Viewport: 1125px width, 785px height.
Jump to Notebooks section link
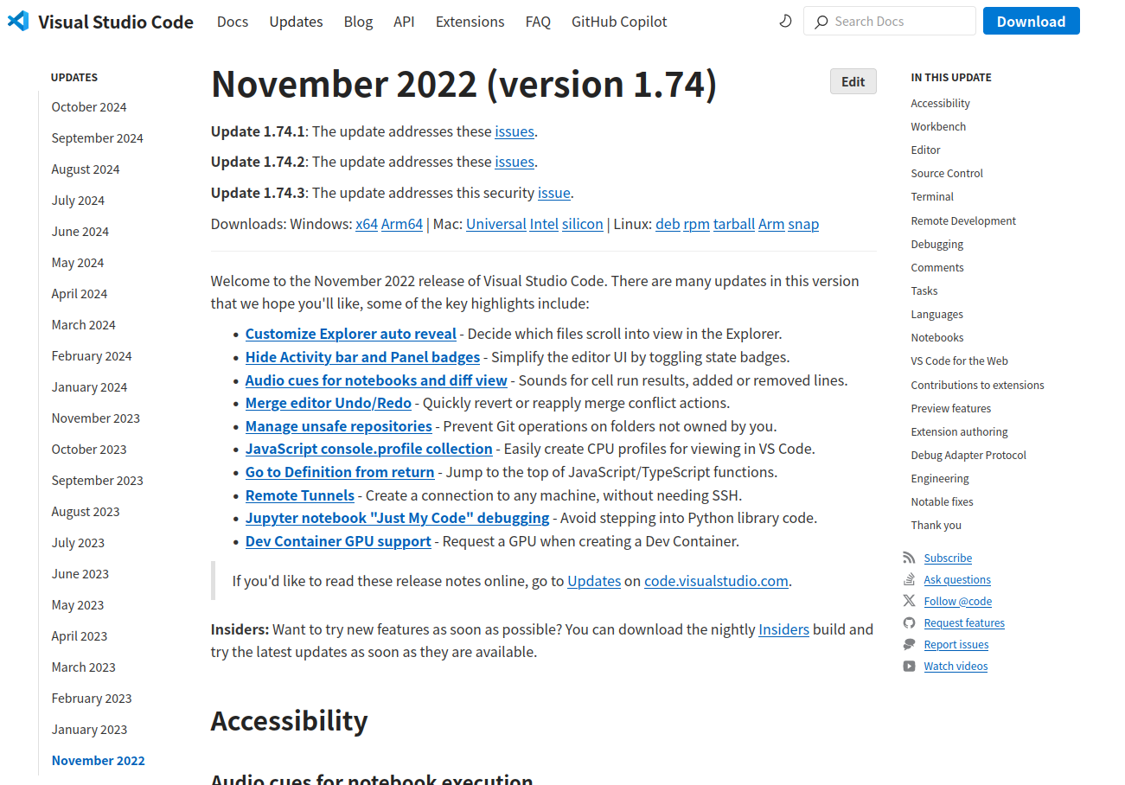click(936, 337)
